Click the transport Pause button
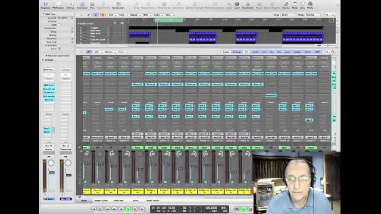Viewport: 381px width, 214px height. [135, 209]
